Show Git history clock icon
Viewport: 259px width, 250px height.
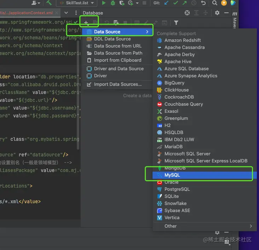click(x=194, y=3)
